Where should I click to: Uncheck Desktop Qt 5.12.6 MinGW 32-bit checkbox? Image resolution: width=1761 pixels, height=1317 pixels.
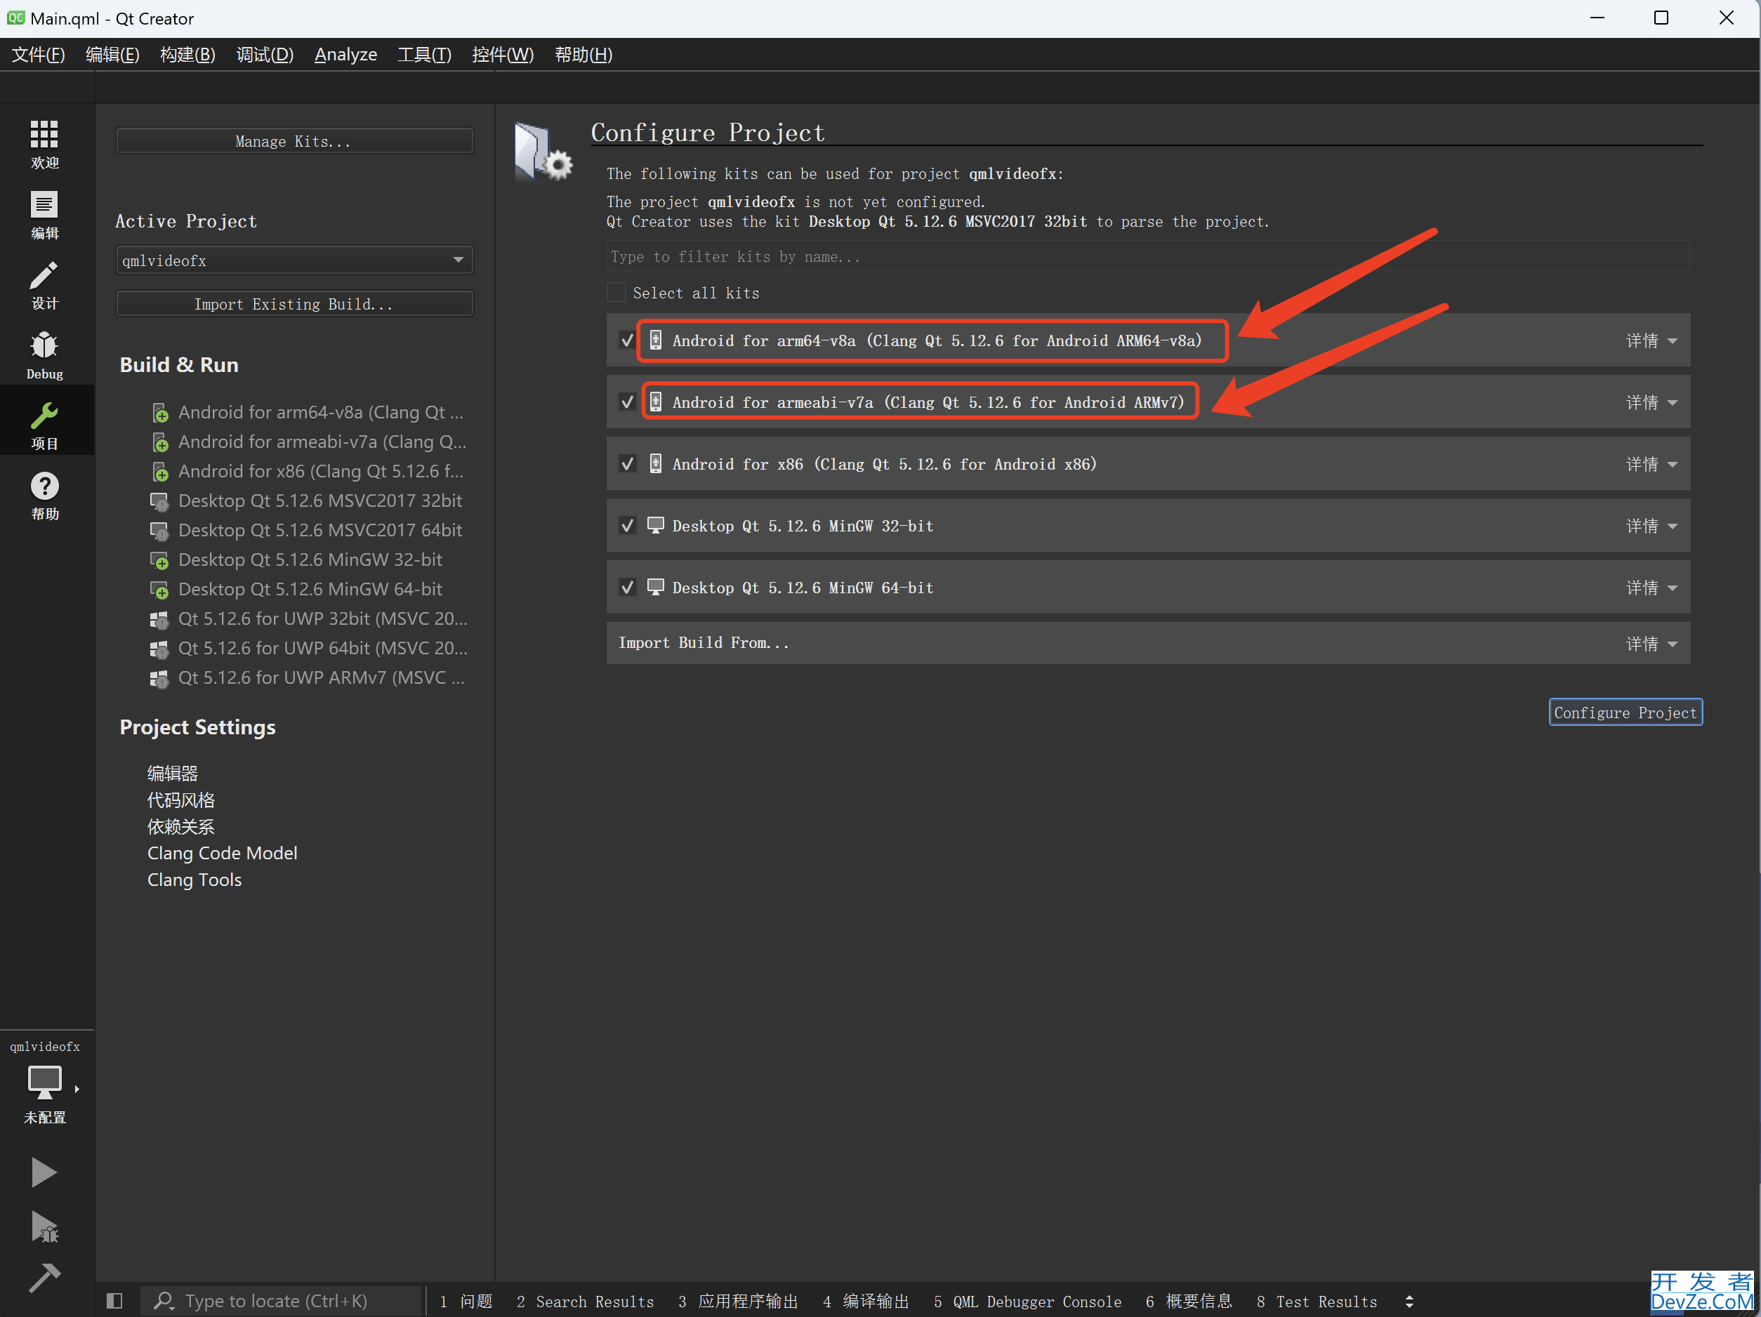point(627,525)
